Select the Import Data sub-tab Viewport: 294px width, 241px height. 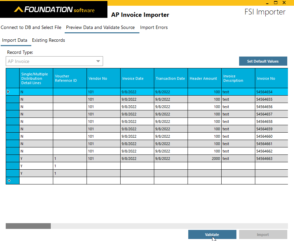[14, 40]
